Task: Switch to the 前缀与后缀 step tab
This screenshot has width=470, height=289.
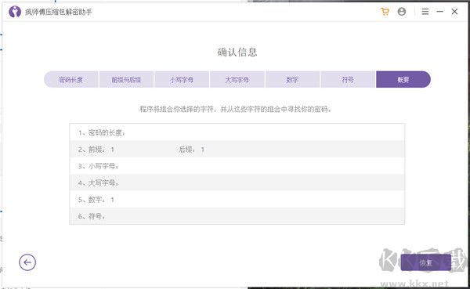Action: [x=126, y=79]
